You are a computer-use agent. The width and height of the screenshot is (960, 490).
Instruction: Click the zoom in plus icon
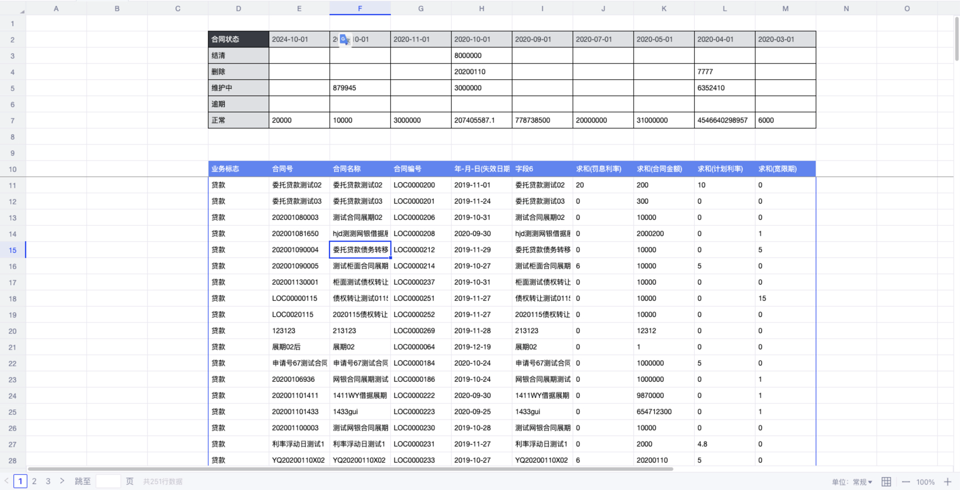pyautogui.click(x=947, y=481)
